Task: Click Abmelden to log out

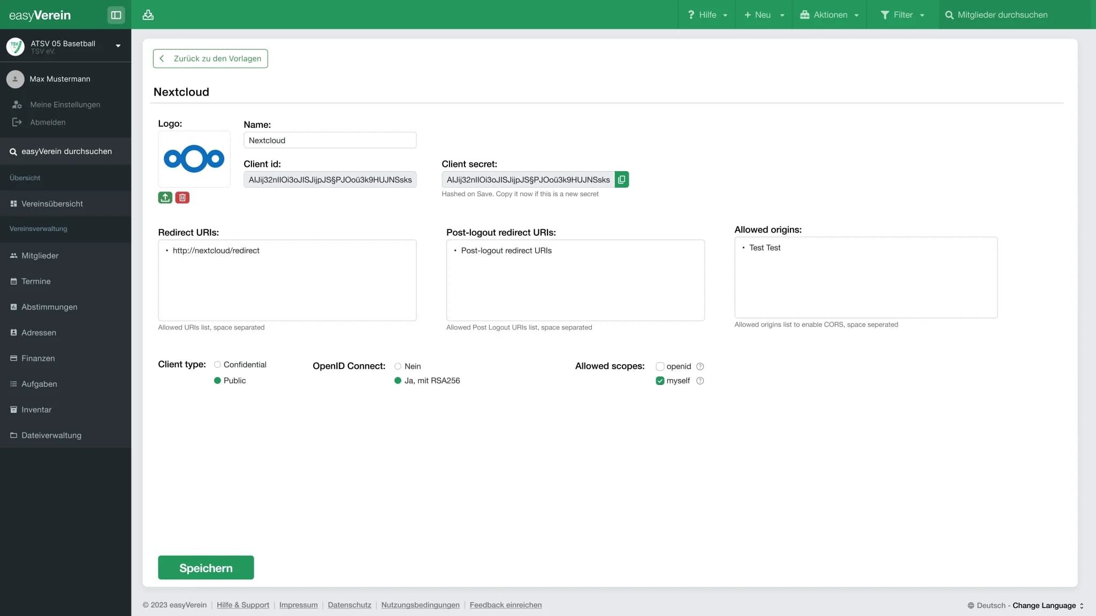Action: (48, 122)
